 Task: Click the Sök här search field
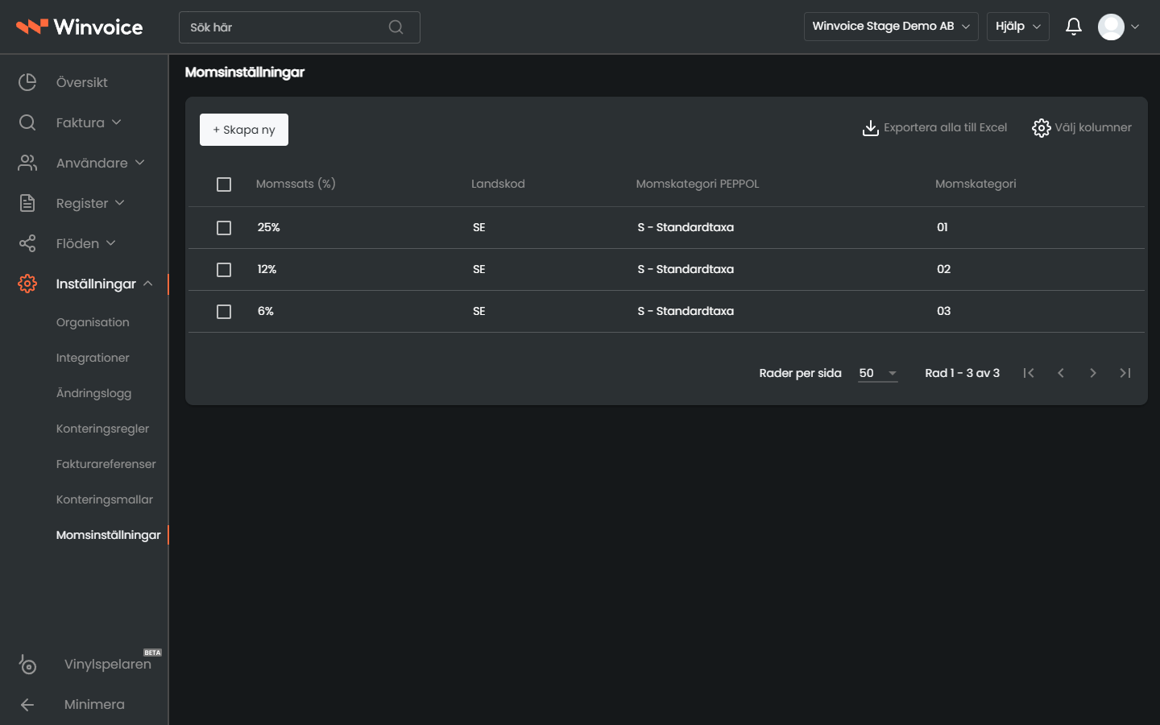click(x=300, y=27)
